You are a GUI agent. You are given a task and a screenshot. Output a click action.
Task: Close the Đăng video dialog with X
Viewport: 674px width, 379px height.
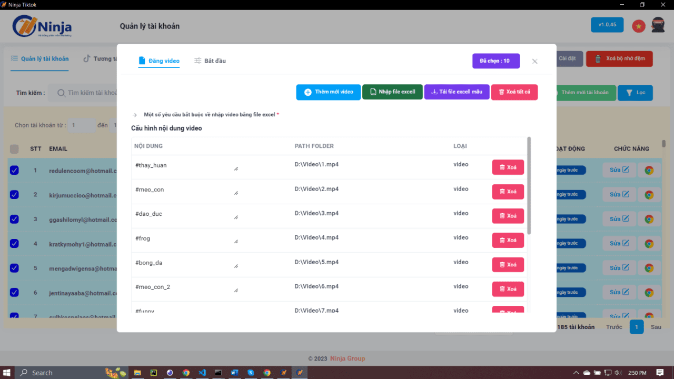[x=534, y=61]
